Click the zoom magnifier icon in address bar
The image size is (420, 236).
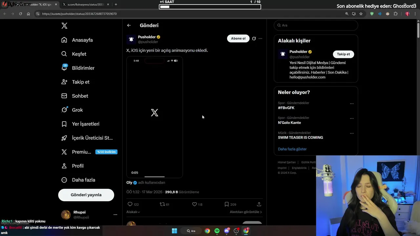point(347,14)
